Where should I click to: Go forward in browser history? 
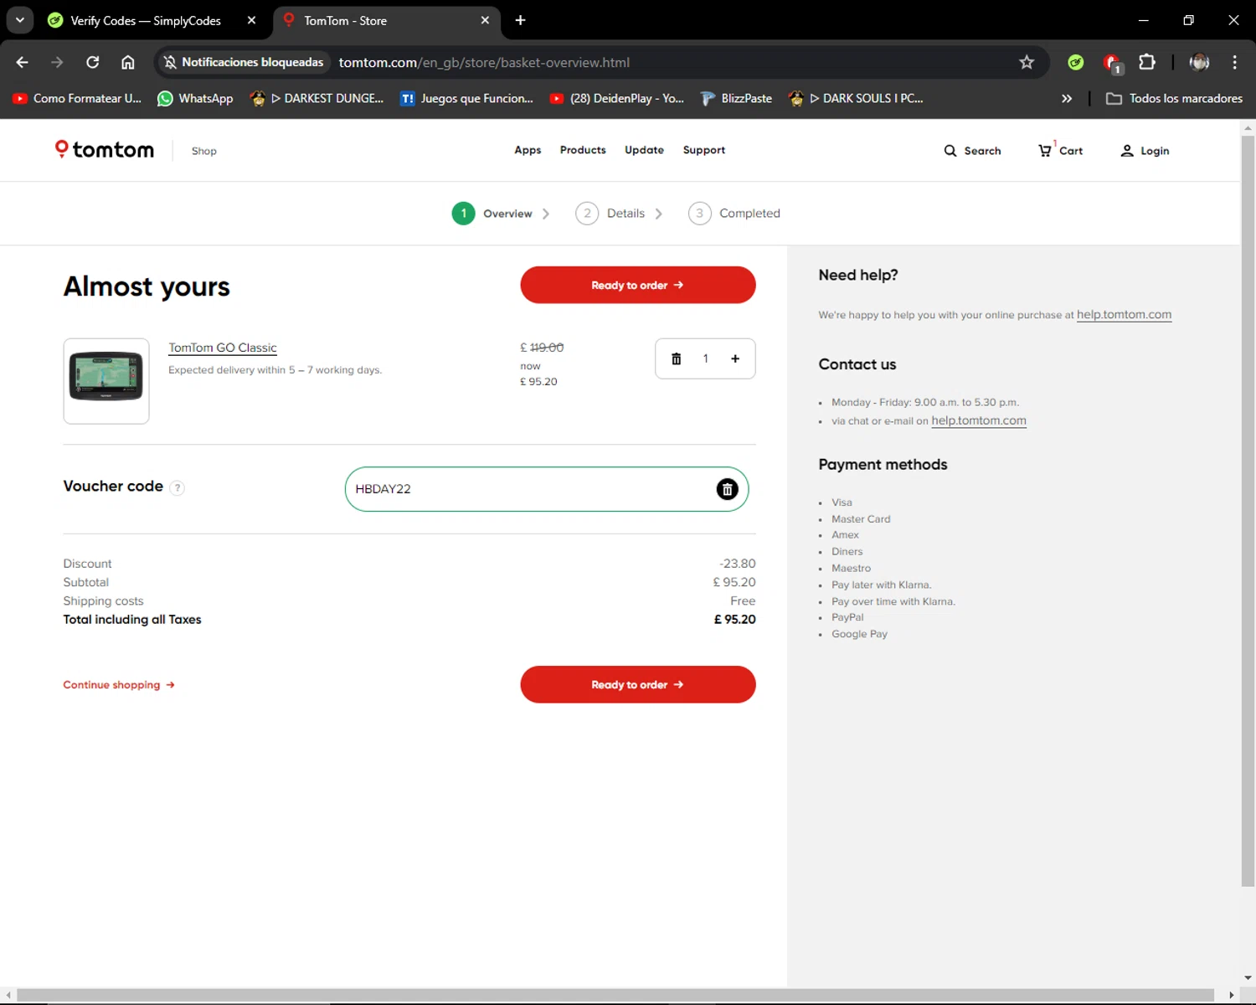pos(57,62)
